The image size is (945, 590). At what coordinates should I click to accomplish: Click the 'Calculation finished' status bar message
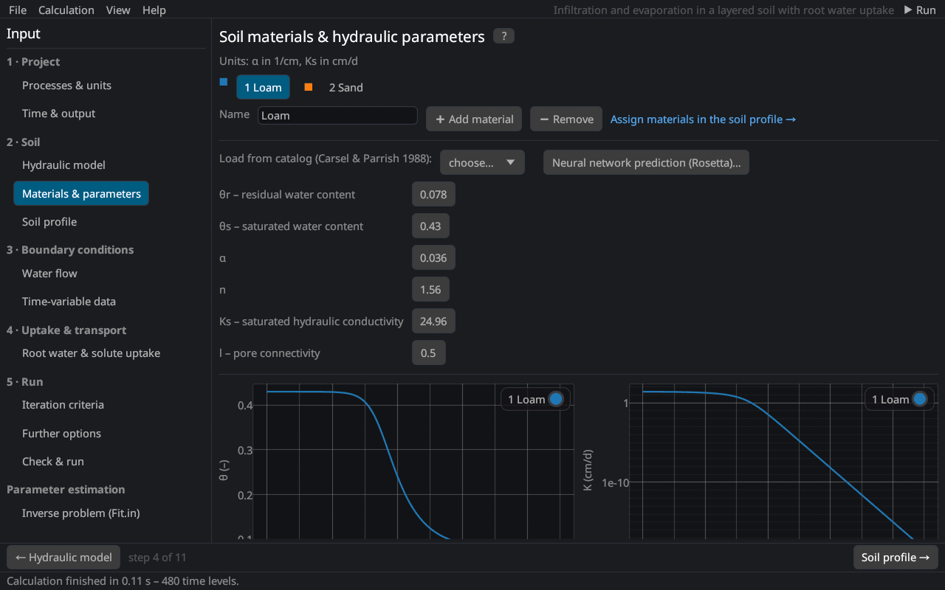click(x=123, y=580)
